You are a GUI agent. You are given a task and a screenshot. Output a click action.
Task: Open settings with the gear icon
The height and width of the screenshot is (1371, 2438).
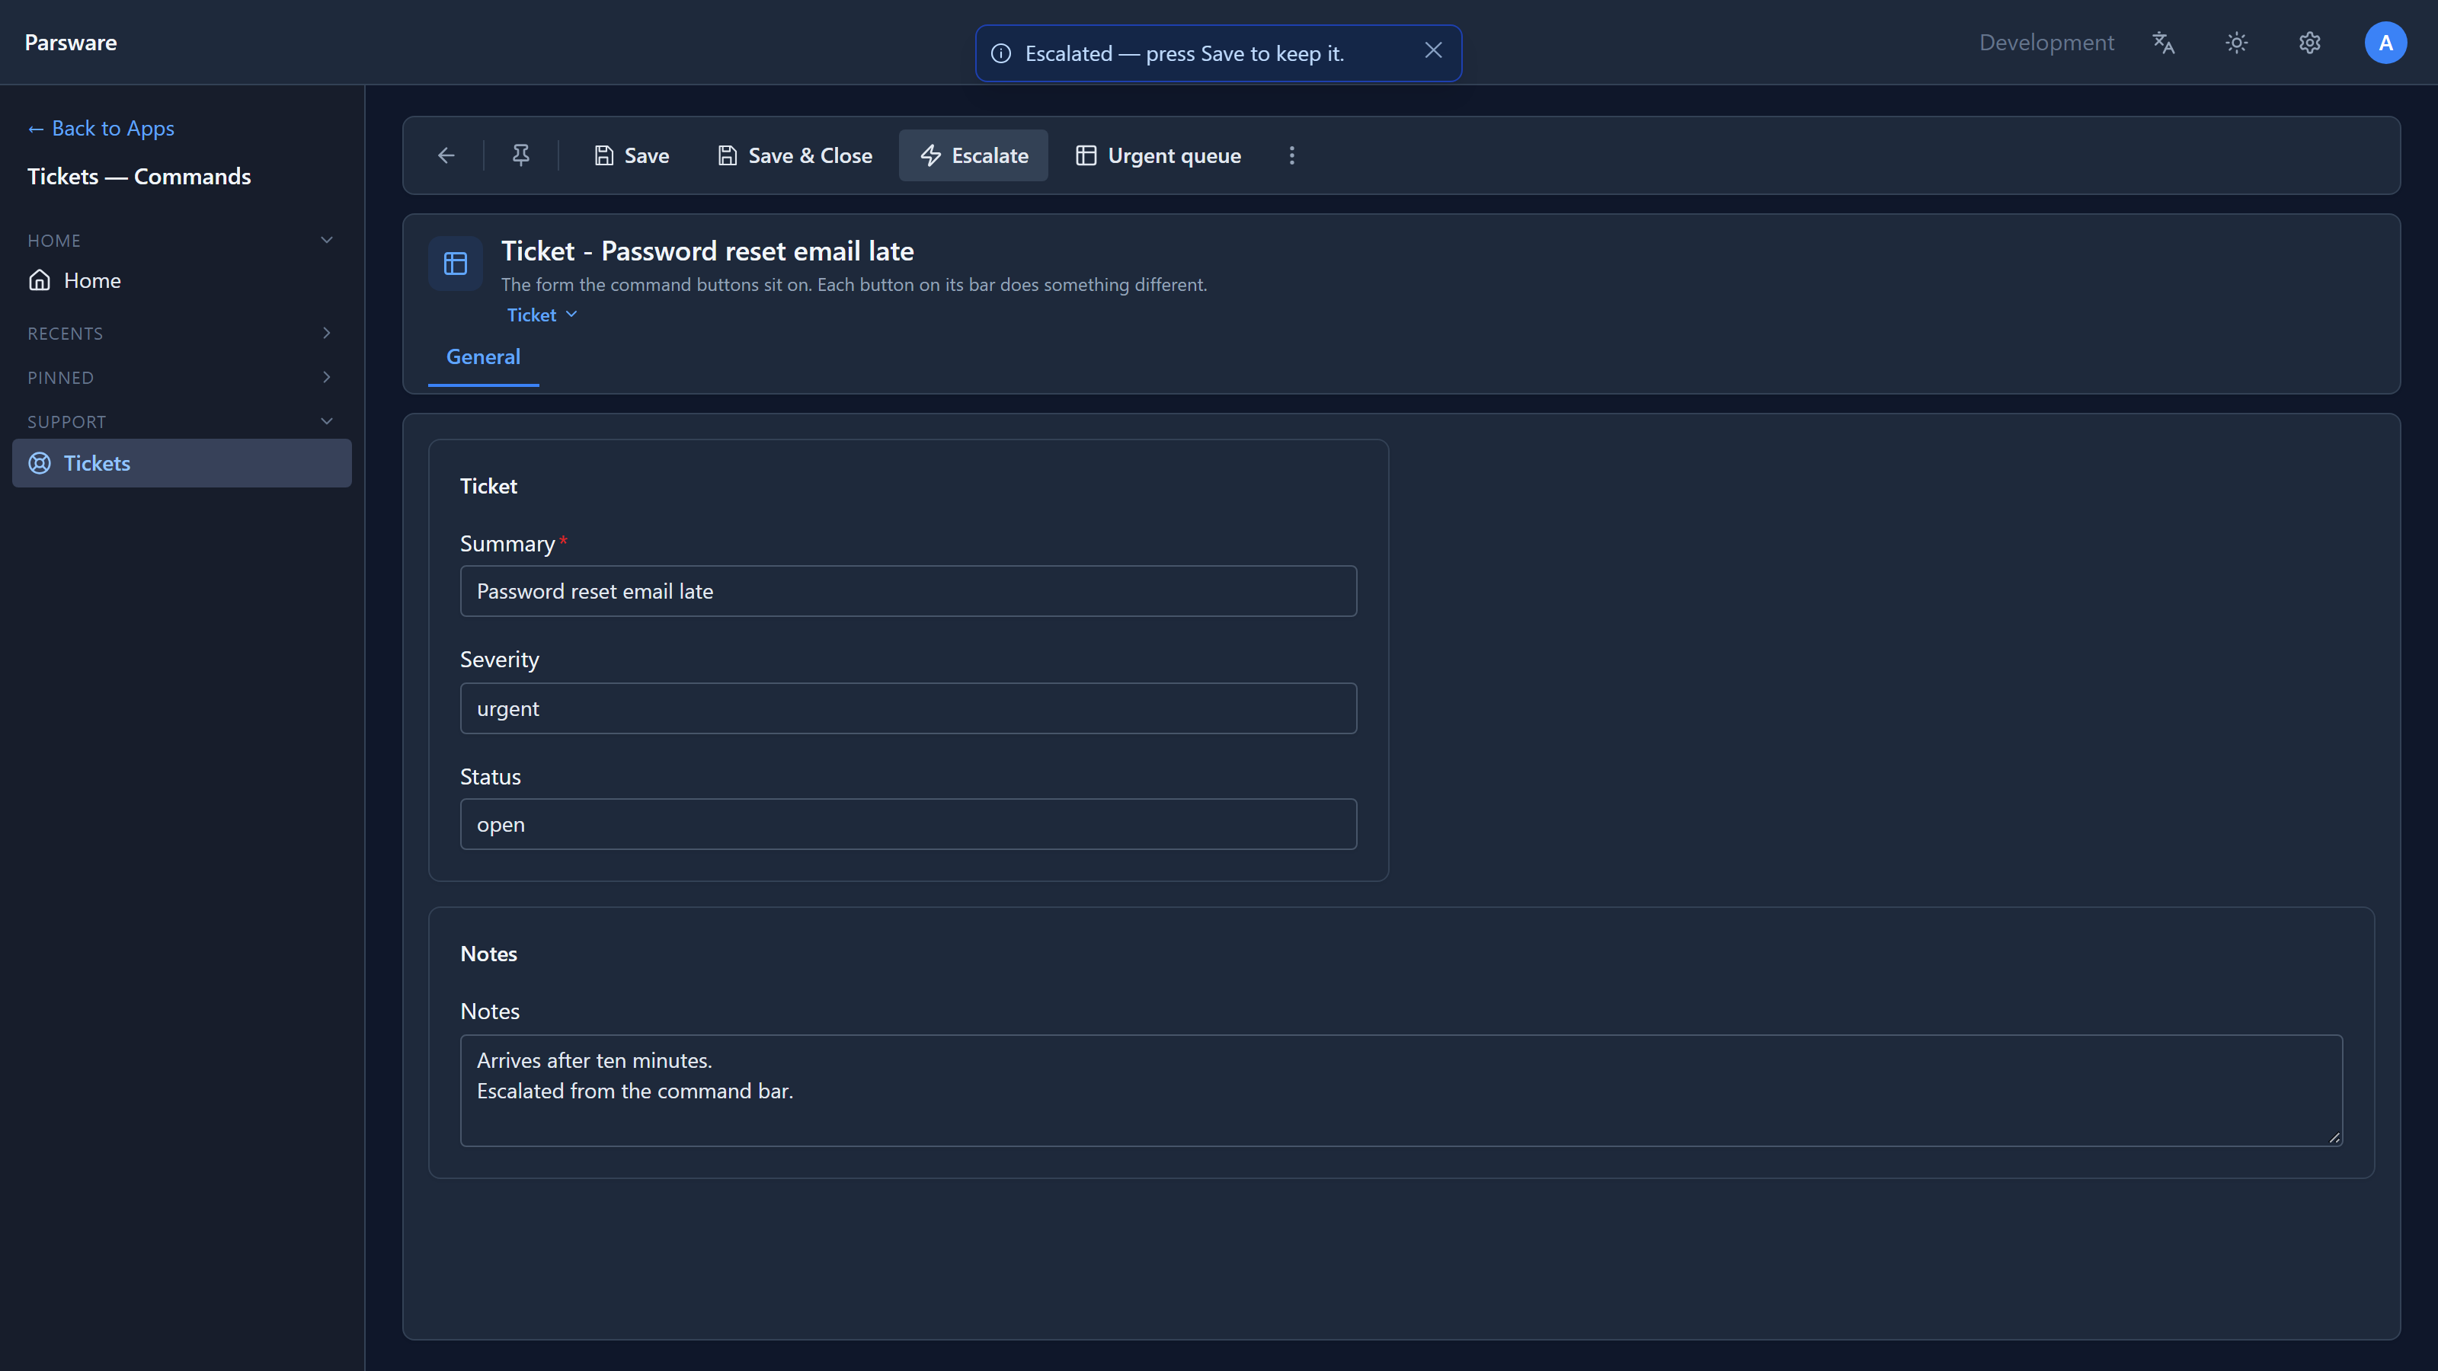(2309, 43)
